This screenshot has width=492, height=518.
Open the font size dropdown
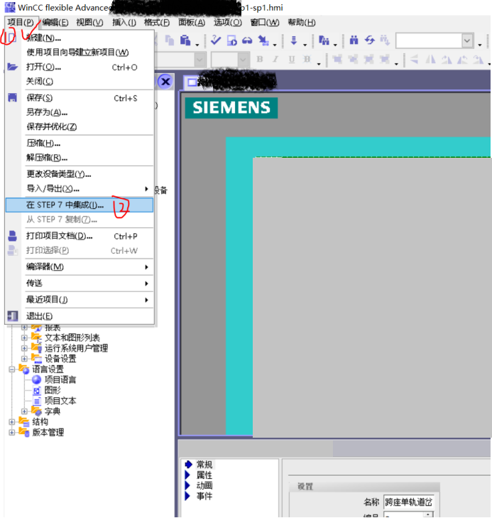pos(243,60)
